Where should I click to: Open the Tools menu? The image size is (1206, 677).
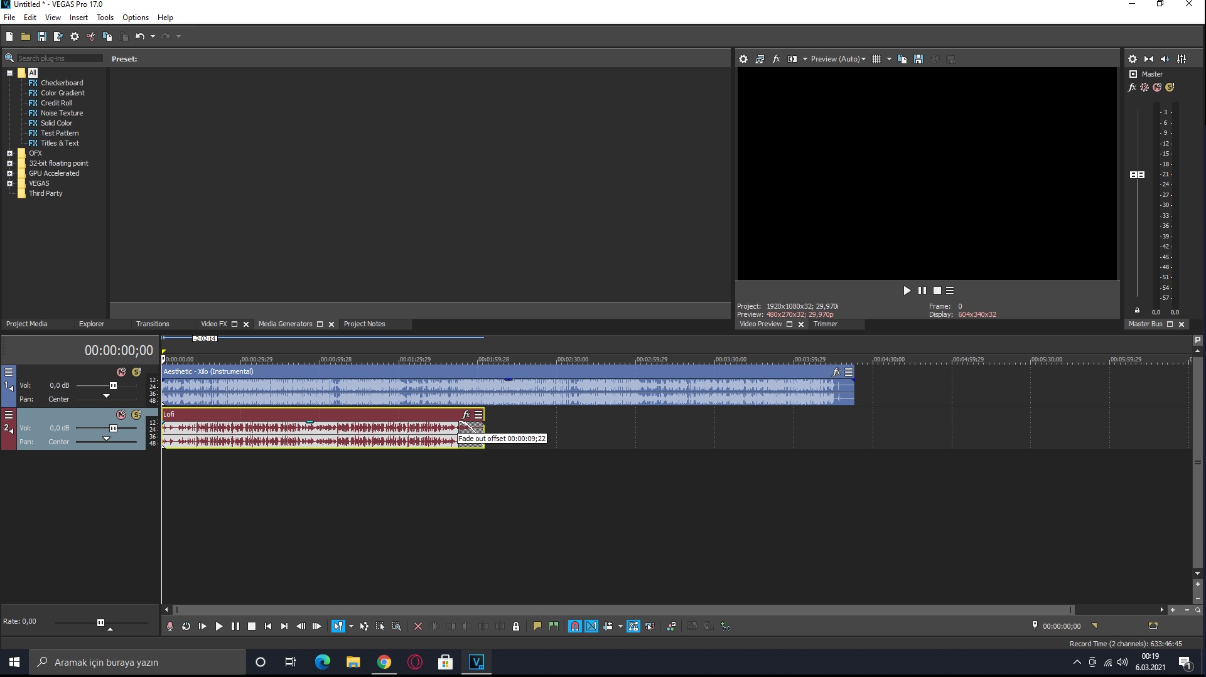click(105, 18)
